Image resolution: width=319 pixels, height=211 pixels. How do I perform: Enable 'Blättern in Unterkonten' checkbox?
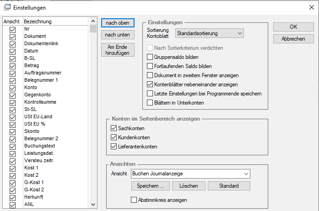tap(150, 103)
